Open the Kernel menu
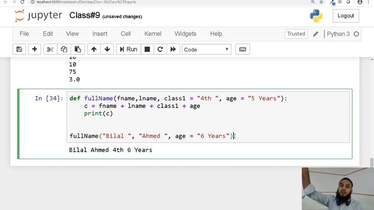374x210 pixels. tap(153, 34)
